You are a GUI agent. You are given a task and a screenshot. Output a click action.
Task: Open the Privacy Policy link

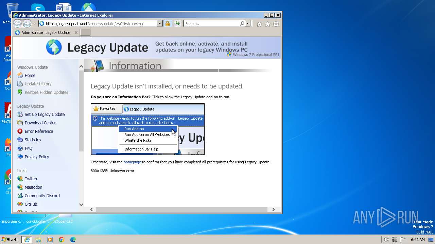point(37,157)
